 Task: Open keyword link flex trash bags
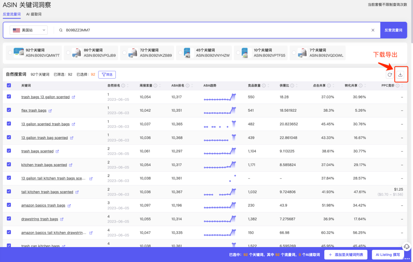click(x=34, y=110)
